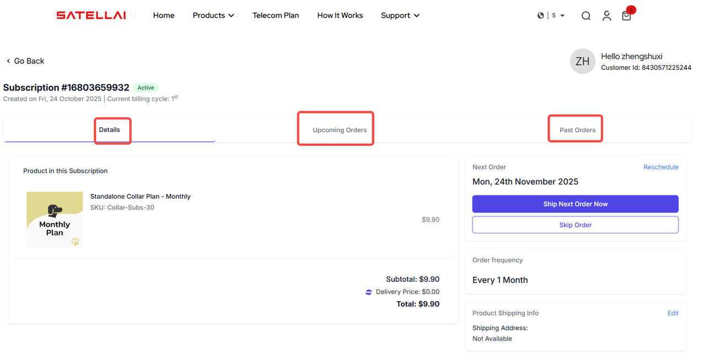The image size is (705, 358).
Task: Click the Skip Order button
Action: pos(575,225)
